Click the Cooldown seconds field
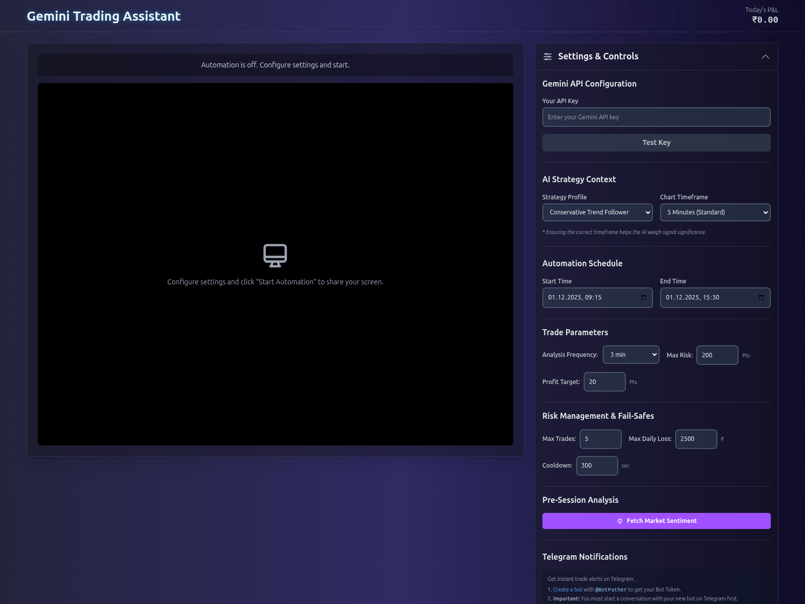Viewport: 805px width, 604px height. (x=597, y=466)
